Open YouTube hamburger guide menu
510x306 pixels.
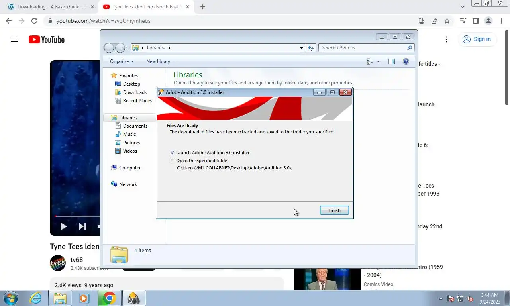click(x=14, y=39)
